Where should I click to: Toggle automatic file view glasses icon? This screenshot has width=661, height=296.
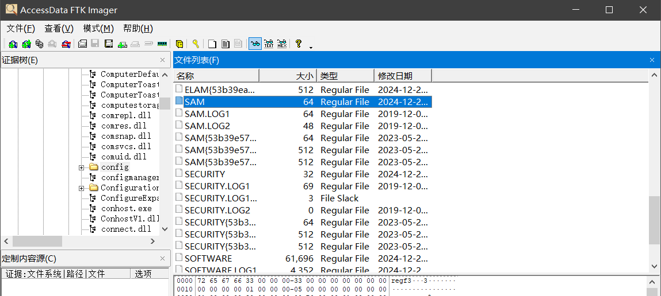pos(255,44)
